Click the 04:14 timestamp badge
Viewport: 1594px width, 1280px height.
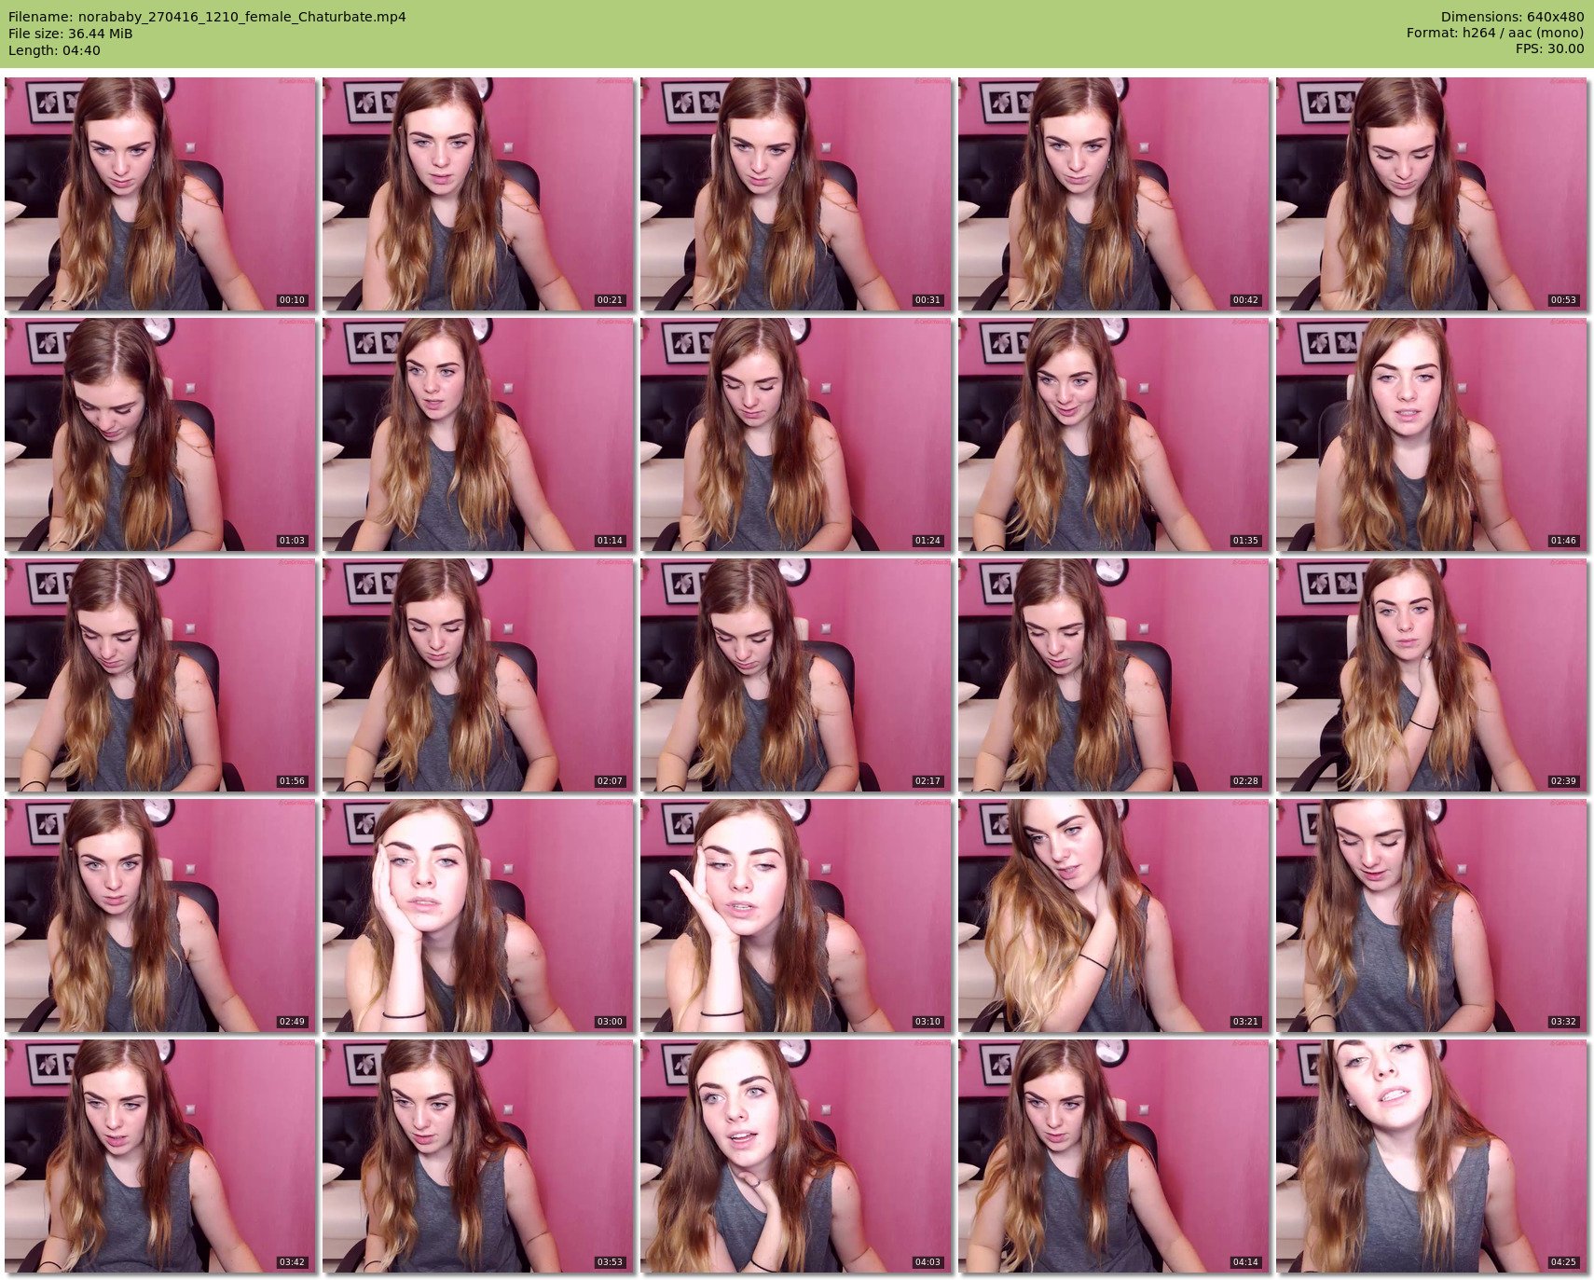[1245, 1262]
